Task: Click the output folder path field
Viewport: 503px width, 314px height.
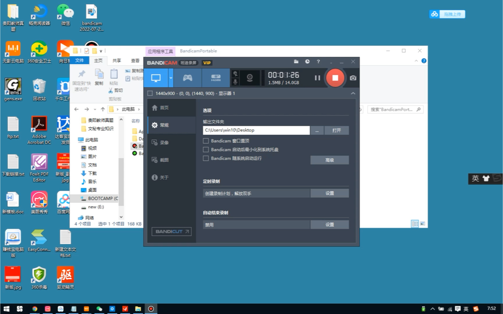Action: (x=256, y=130)
